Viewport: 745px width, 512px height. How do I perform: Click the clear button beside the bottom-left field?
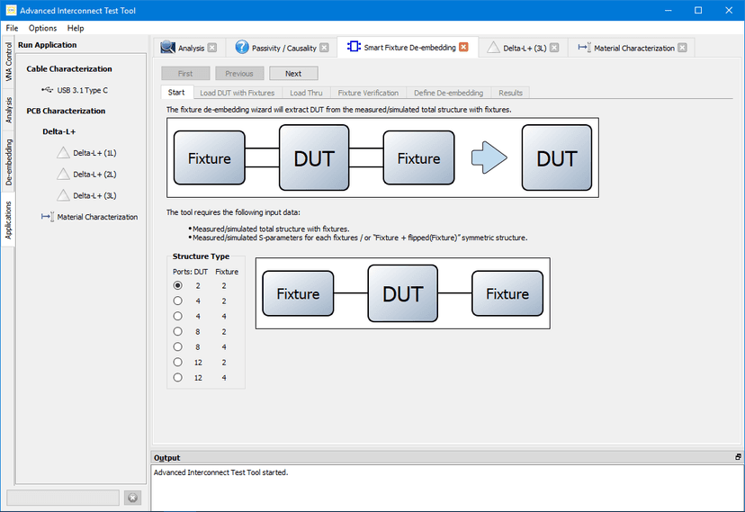(x=132, y=498)
